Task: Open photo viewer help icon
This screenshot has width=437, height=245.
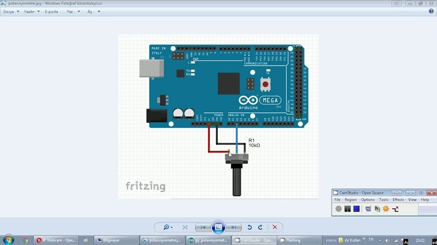Action: [x=431, y=12]
